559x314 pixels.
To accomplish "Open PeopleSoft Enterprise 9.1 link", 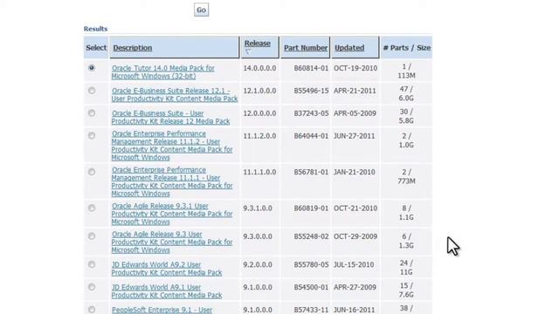I will point(162,310).
